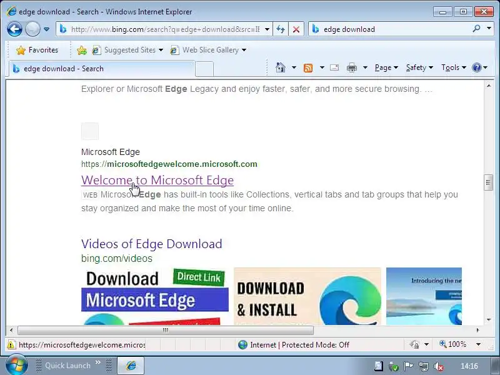Click the 'Microsoft Edge' site name text
The height and width of the screenshot is (375, 500).
pyautogui.click(x=111, y=152)
